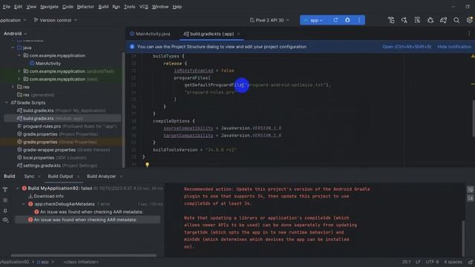Close the build.gradle.kts (app) editor tab

(x=239, y=34)
